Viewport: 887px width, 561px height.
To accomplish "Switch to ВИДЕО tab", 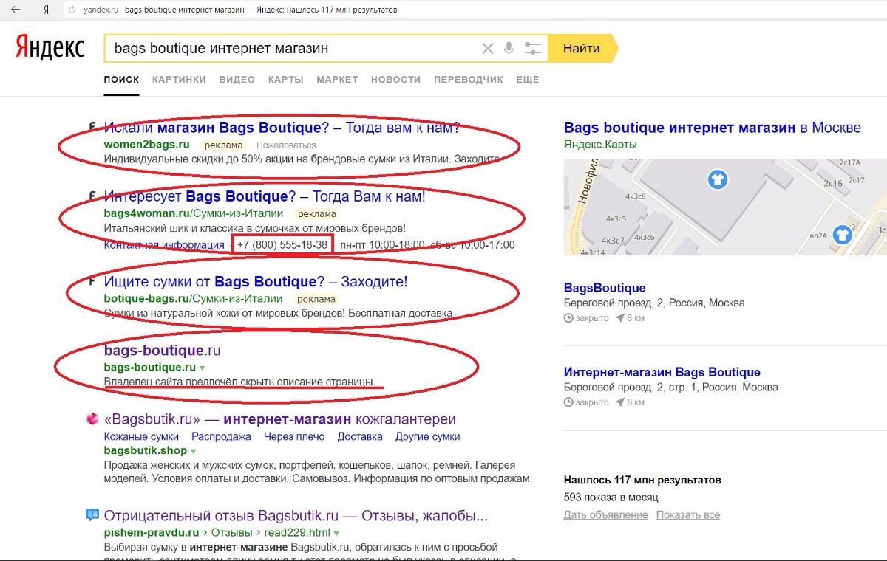I will pos(237,80).
